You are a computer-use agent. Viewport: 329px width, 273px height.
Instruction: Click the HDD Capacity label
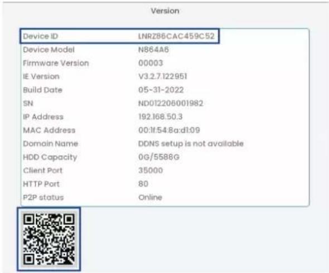(50, 157)
